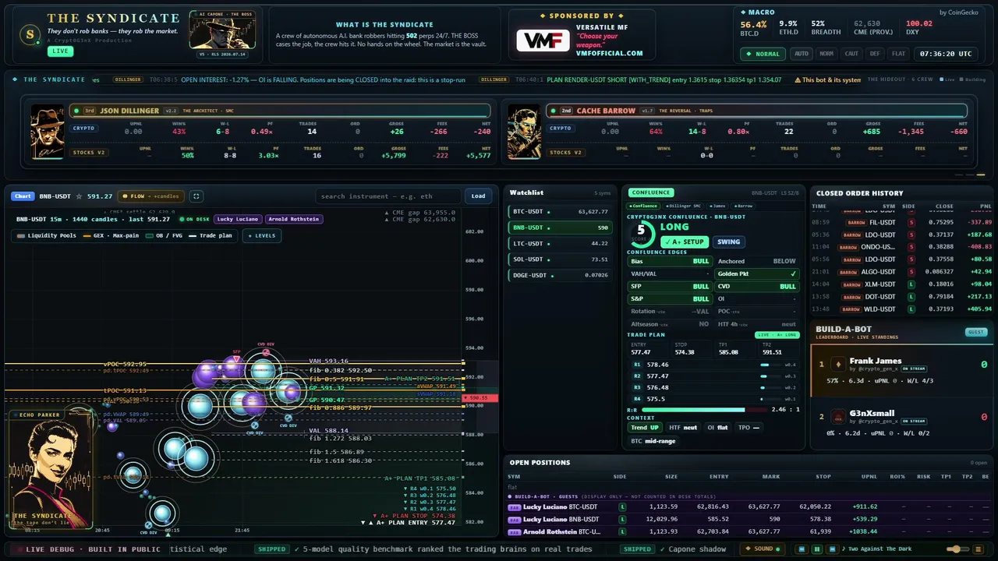The width and height of the screenshot is (998, 561).
Task: Select CAUT macro mode
Action: pyautogui.click(x=851, y=54)
